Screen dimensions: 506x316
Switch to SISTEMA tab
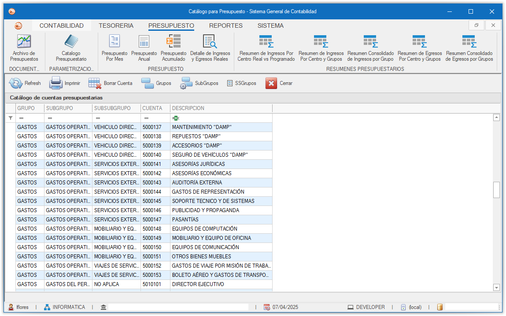(270, 26)
